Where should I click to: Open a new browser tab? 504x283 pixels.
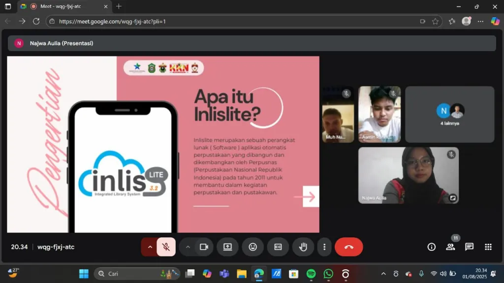tap(119, 6)
